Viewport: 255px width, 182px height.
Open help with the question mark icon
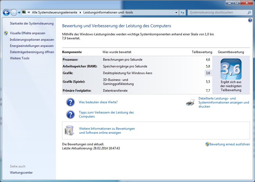[250, 20]
